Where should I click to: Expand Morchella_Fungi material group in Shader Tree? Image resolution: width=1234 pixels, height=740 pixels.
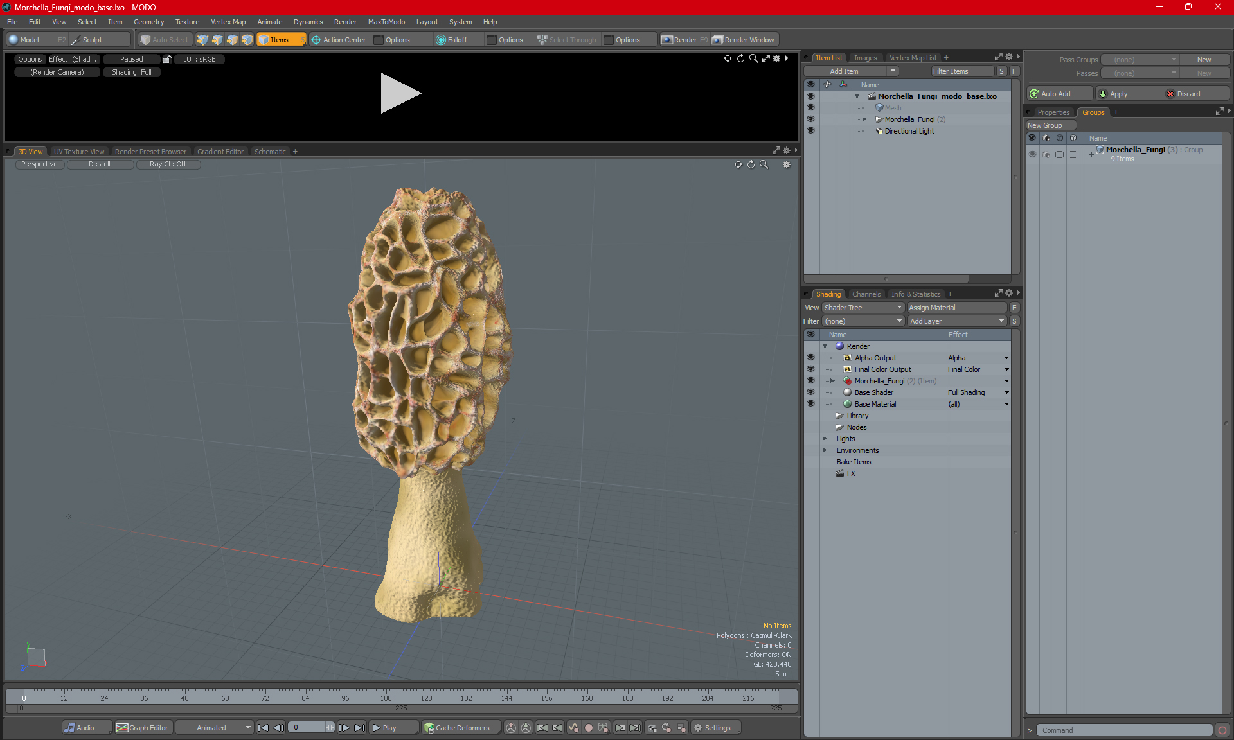832,381
